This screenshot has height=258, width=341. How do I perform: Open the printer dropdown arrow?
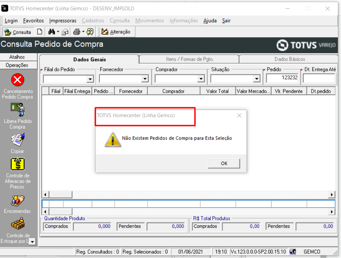tap(83, 32)
